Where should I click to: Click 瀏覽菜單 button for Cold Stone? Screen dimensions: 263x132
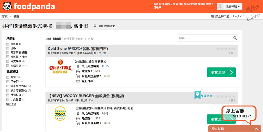221,72
